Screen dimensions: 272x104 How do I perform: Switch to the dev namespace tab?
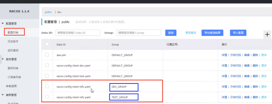[59, 12]
